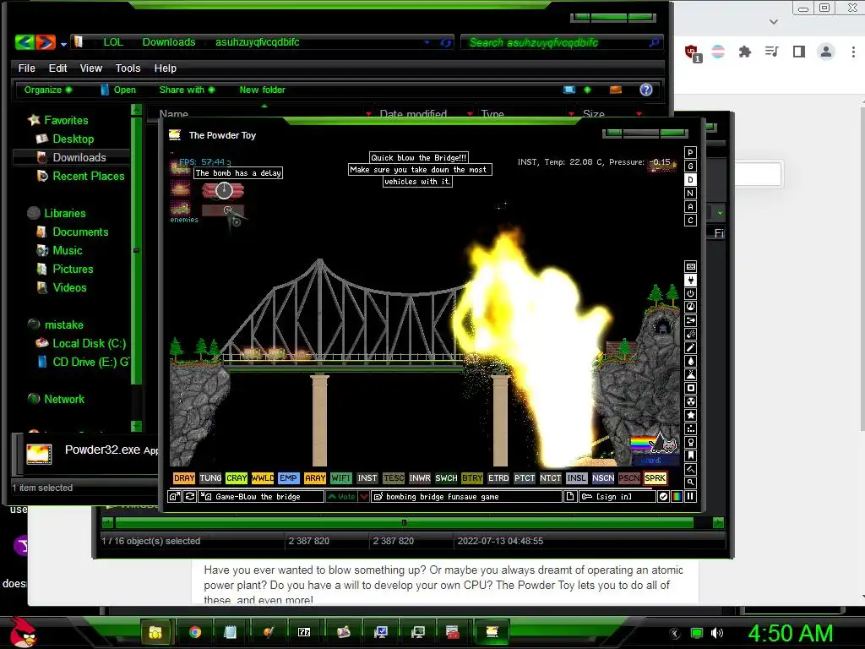Open the Organize dropdown menu
This screenshot has width=865, height=649.
[48, 90]
